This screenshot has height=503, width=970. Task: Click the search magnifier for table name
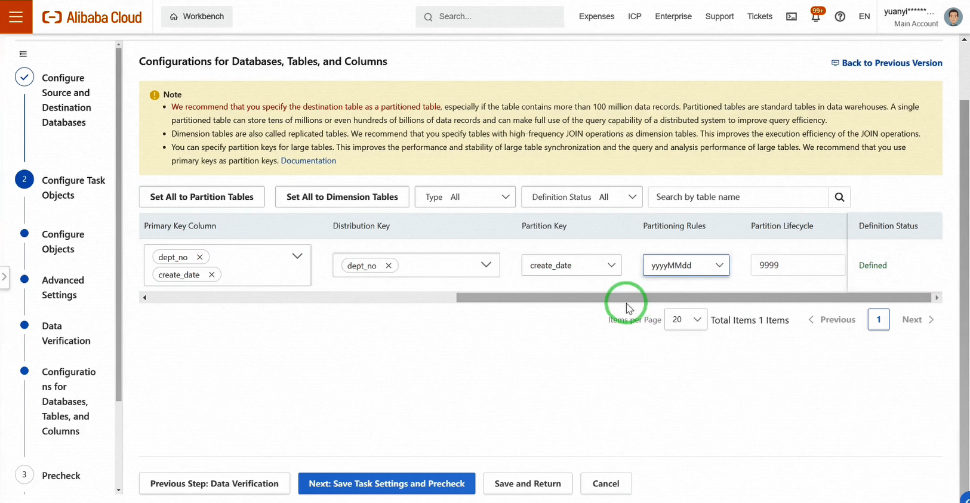tap(839, 197)
